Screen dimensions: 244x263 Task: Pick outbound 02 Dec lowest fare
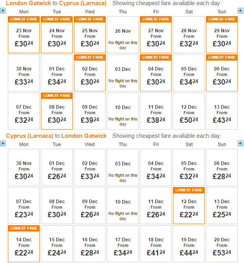click(x=90, y=73)
